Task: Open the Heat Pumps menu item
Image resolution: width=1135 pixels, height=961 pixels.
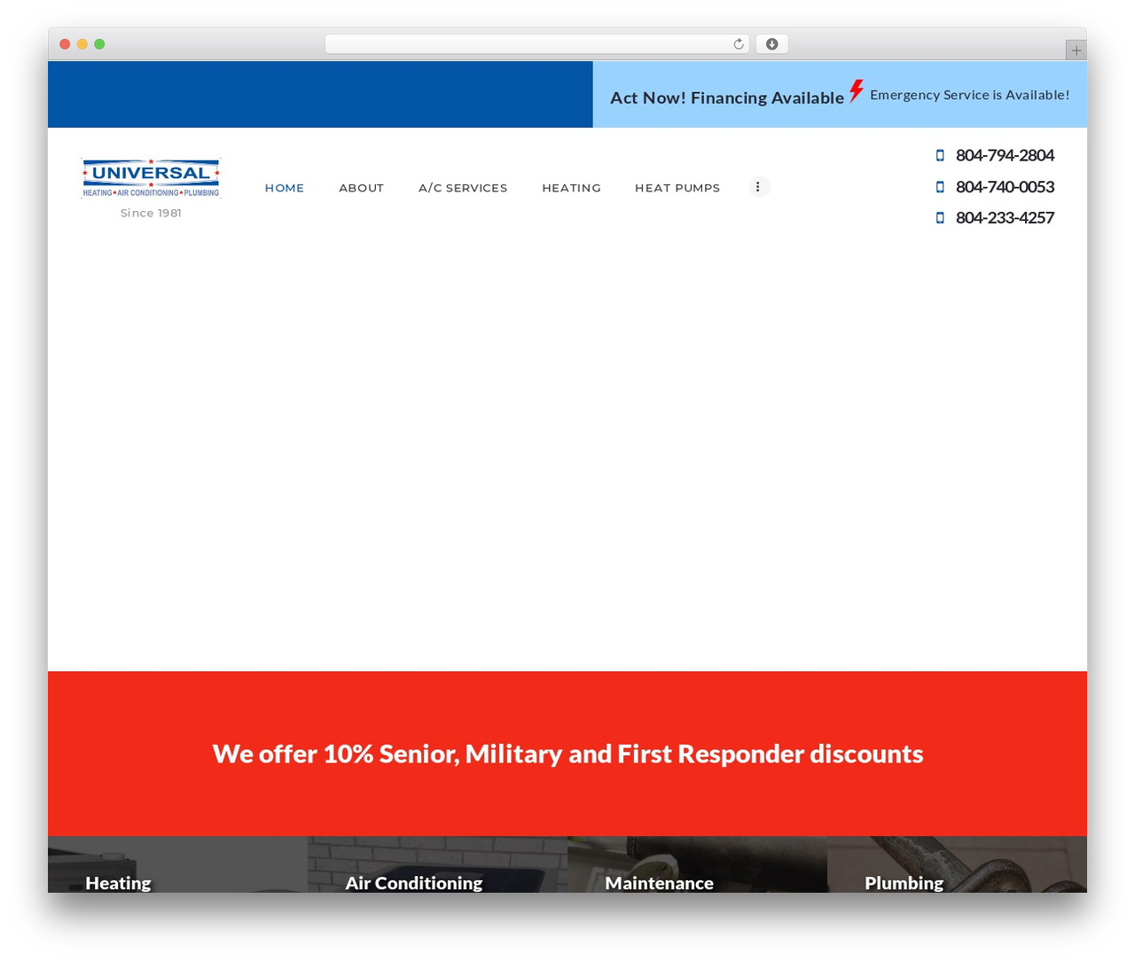Action: [677, 188]
